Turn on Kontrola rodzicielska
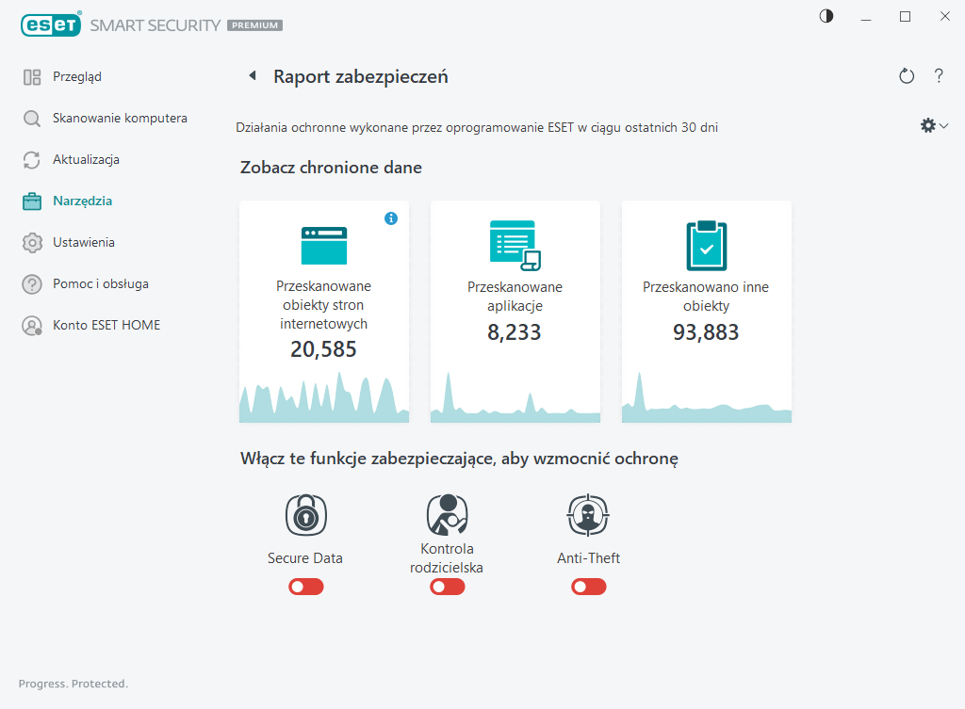965x709 pixels. (x=447, y=586)
